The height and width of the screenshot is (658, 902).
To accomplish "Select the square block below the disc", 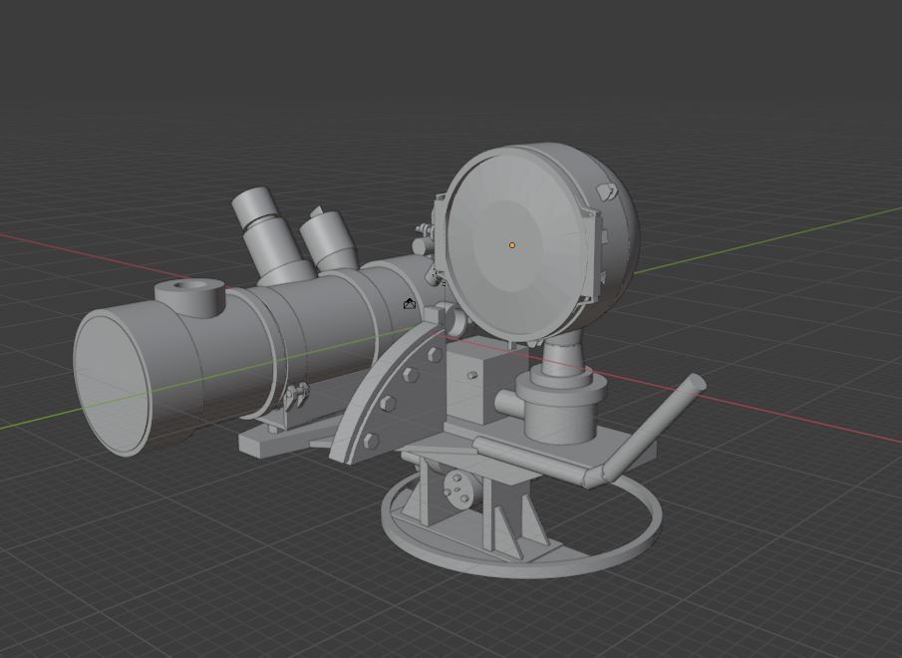I will click(473, 379).
